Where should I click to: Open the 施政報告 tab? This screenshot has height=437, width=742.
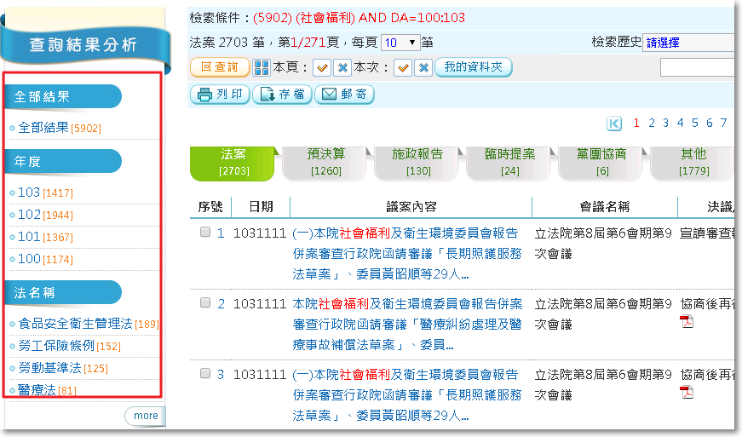pyautogui.click(x=417, y=162)
